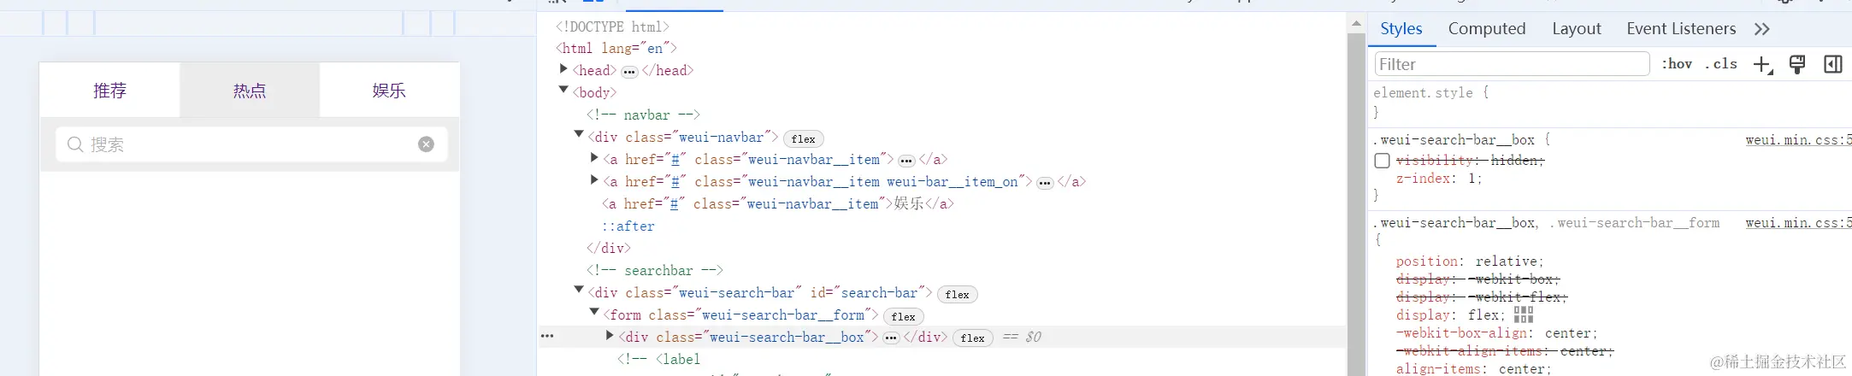Open weui.min.css link for .weui-search-bar__form rule
This screenshot has height=376, width=1852.
point(1798,223)
